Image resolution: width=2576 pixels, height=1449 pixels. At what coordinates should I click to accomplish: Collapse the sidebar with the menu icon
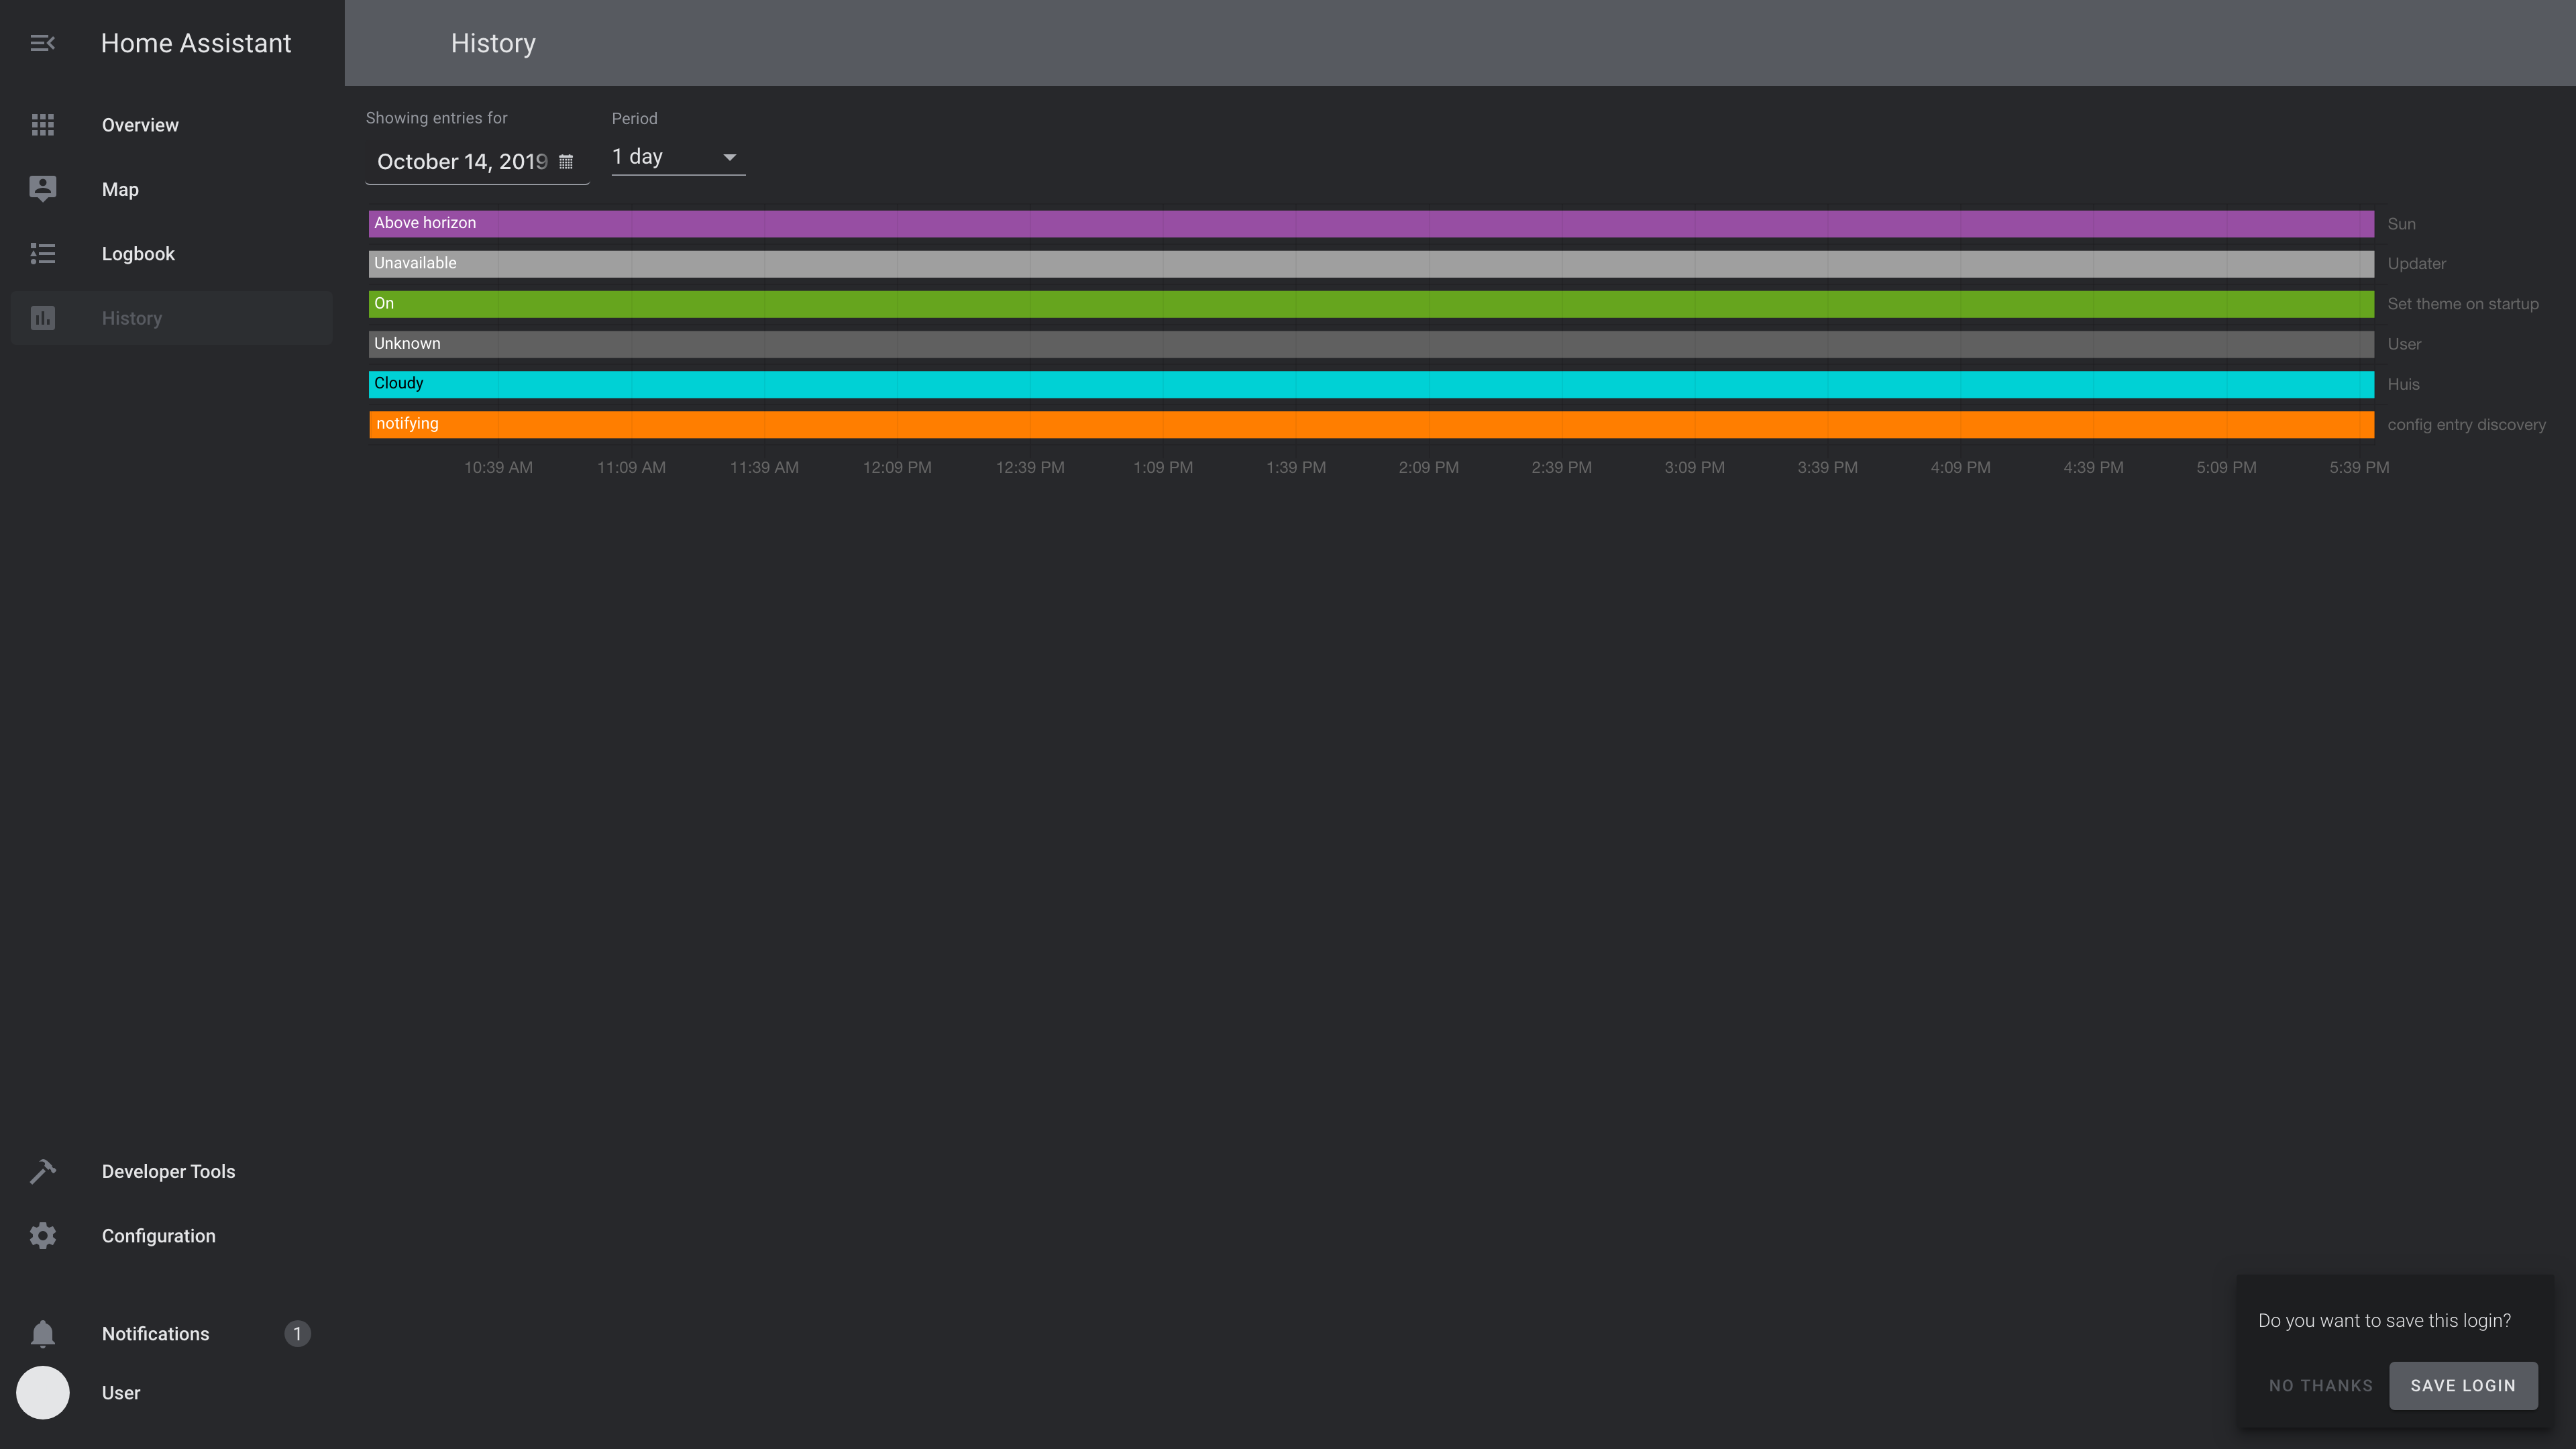coord(42,43)
